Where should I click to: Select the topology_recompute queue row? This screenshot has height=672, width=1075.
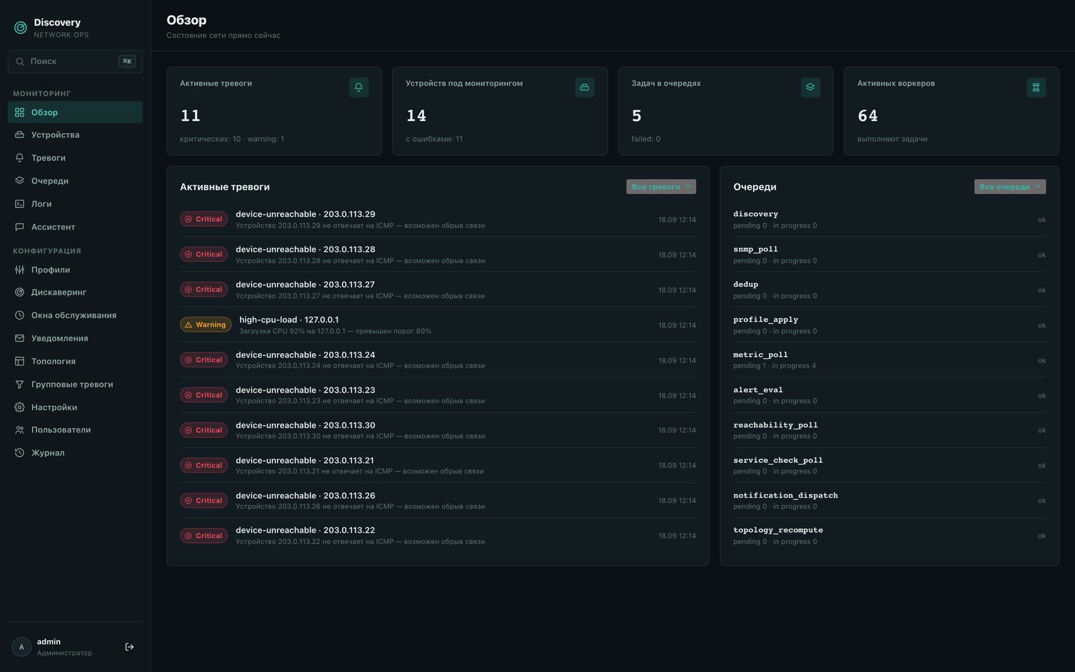[x=889, y=536]
